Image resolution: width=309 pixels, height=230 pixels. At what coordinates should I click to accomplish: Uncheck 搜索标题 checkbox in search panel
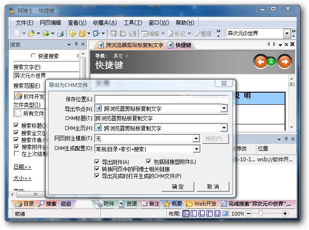[x=17, y=125]
